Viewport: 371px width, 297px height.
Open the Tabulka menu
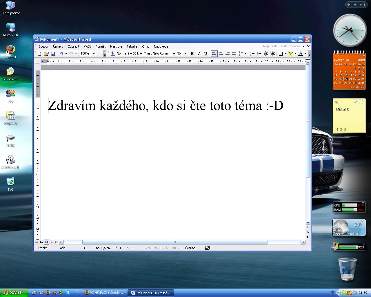pos(132,46)
